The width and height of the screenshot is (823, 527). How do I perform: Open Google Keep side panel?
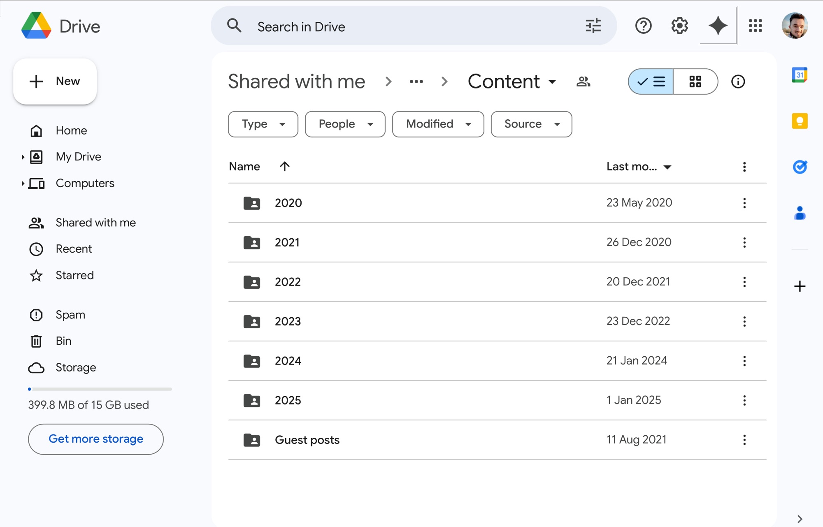(799, 121)
